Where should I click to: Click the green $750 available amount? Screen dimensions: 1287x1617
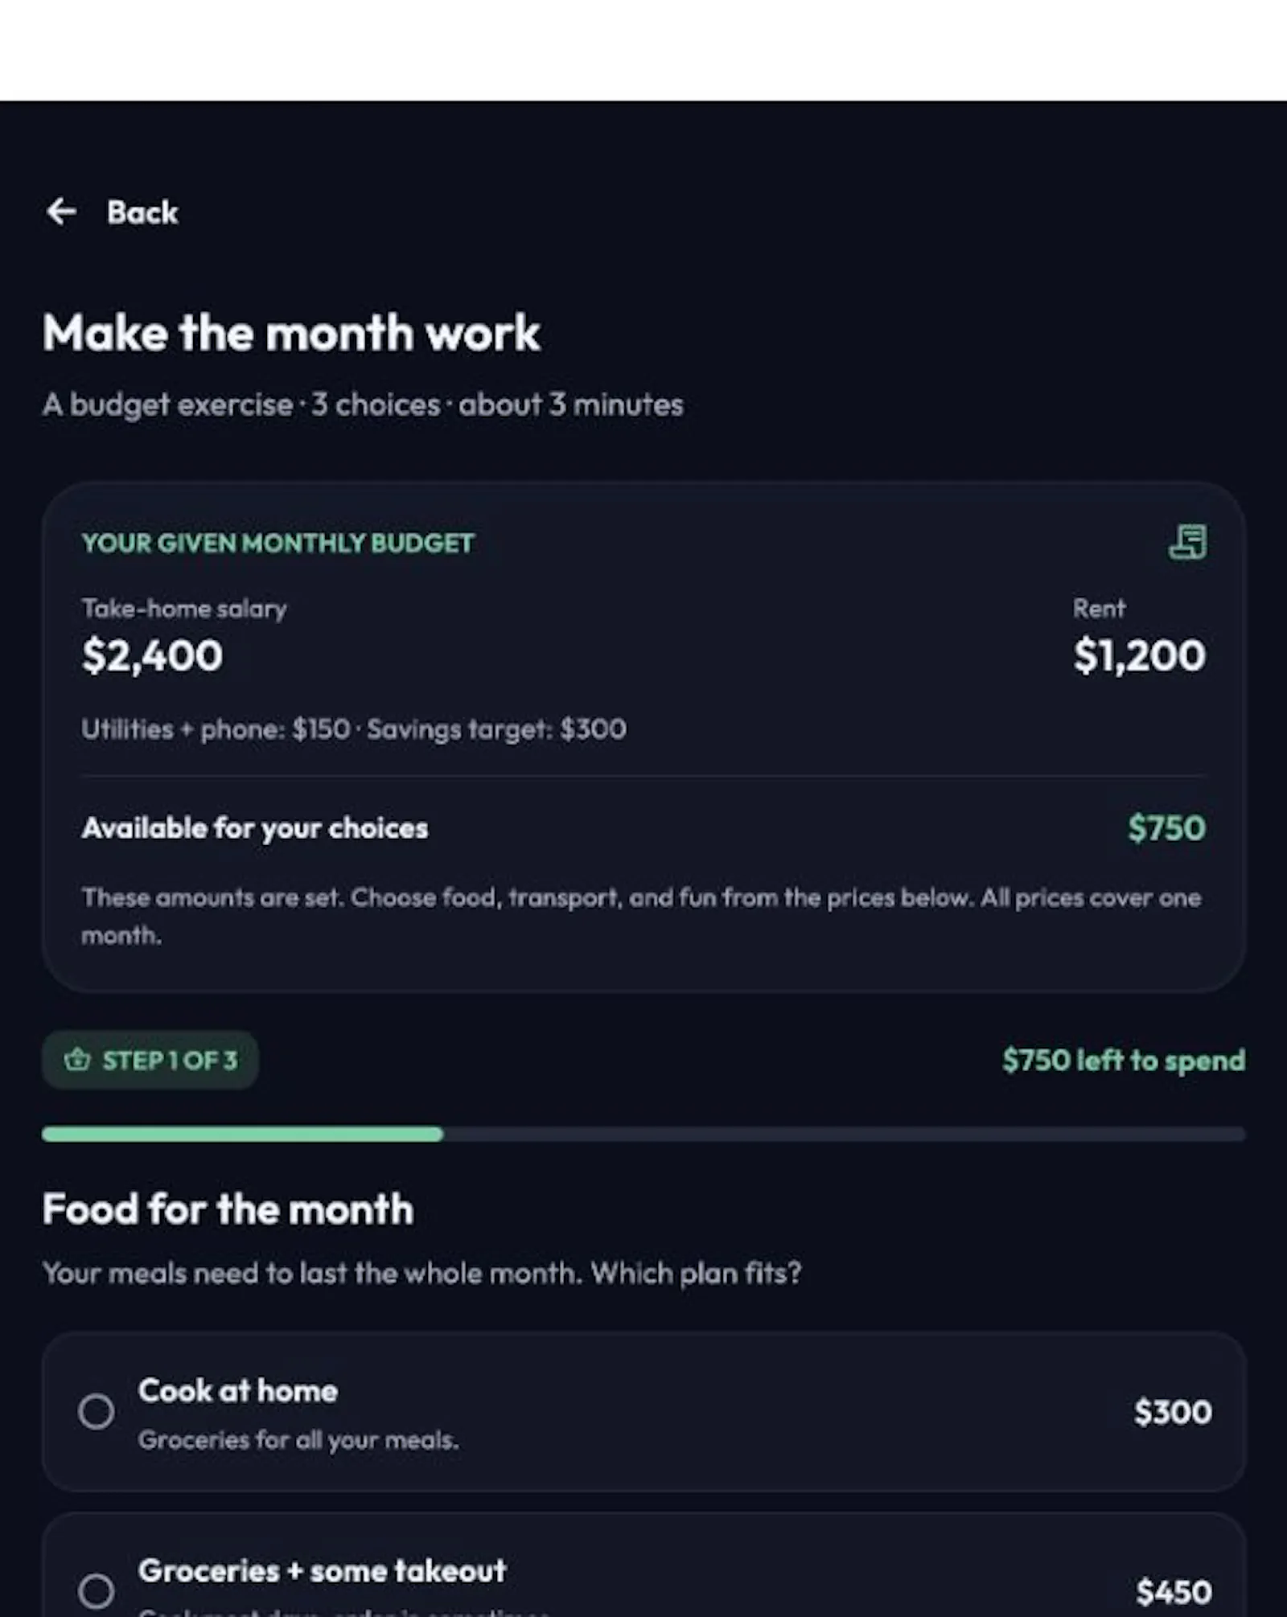point(1166,828)
